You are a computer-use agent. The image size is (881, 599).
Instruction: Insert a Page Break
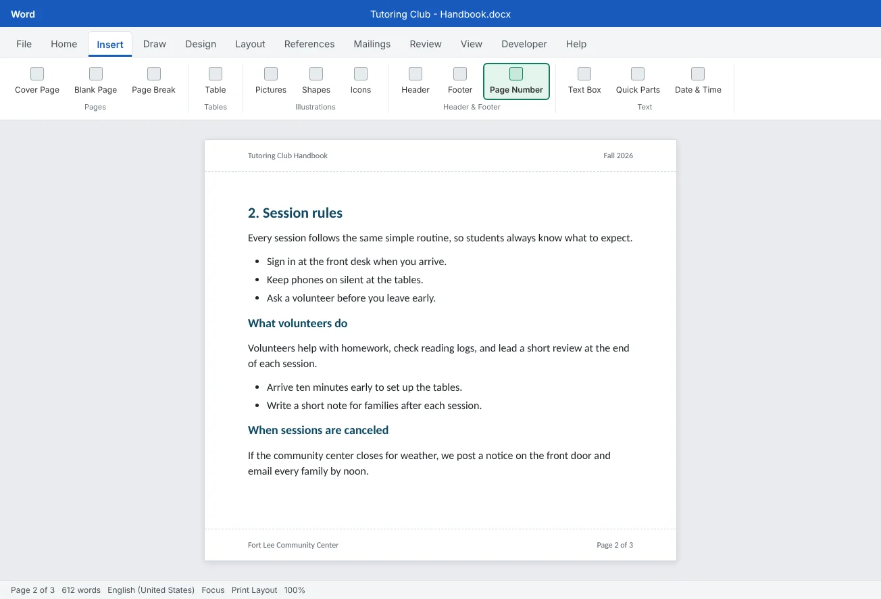(x=154, y=81)
